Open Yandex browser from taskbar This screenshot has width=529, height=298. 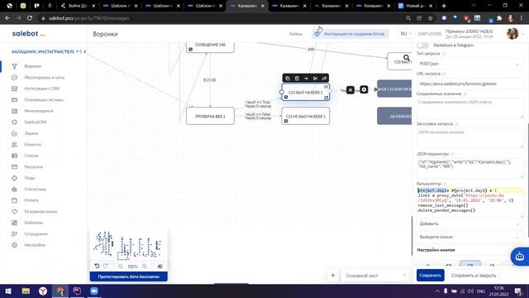(43, 291)
